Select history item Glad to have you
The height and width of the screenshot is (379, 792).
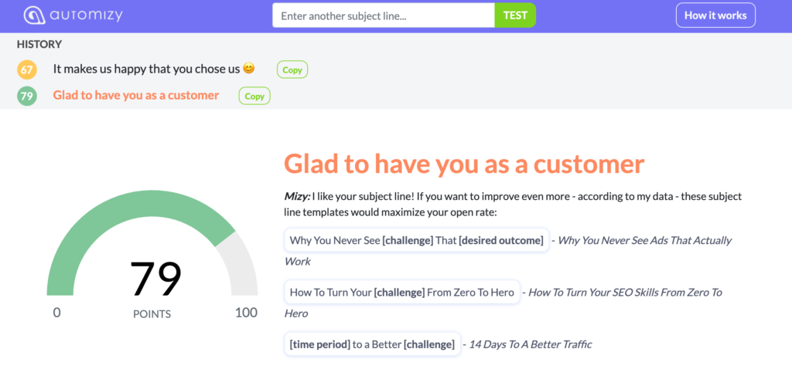click(136, 95)
